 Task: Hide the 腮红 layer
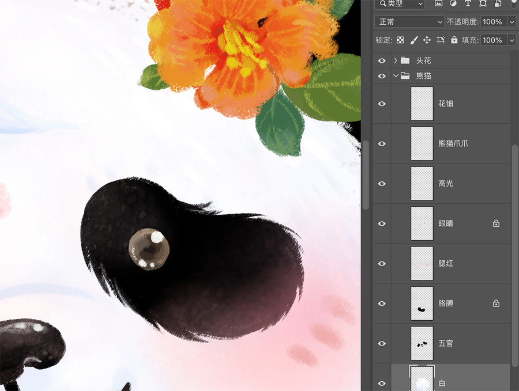[x=382, y=264]
